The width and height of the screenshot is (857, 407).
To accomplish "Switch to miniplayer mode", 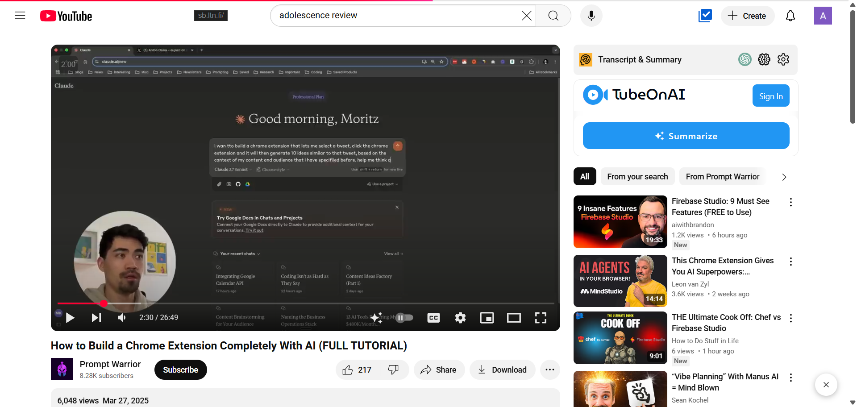I will (x=487, y=318).
